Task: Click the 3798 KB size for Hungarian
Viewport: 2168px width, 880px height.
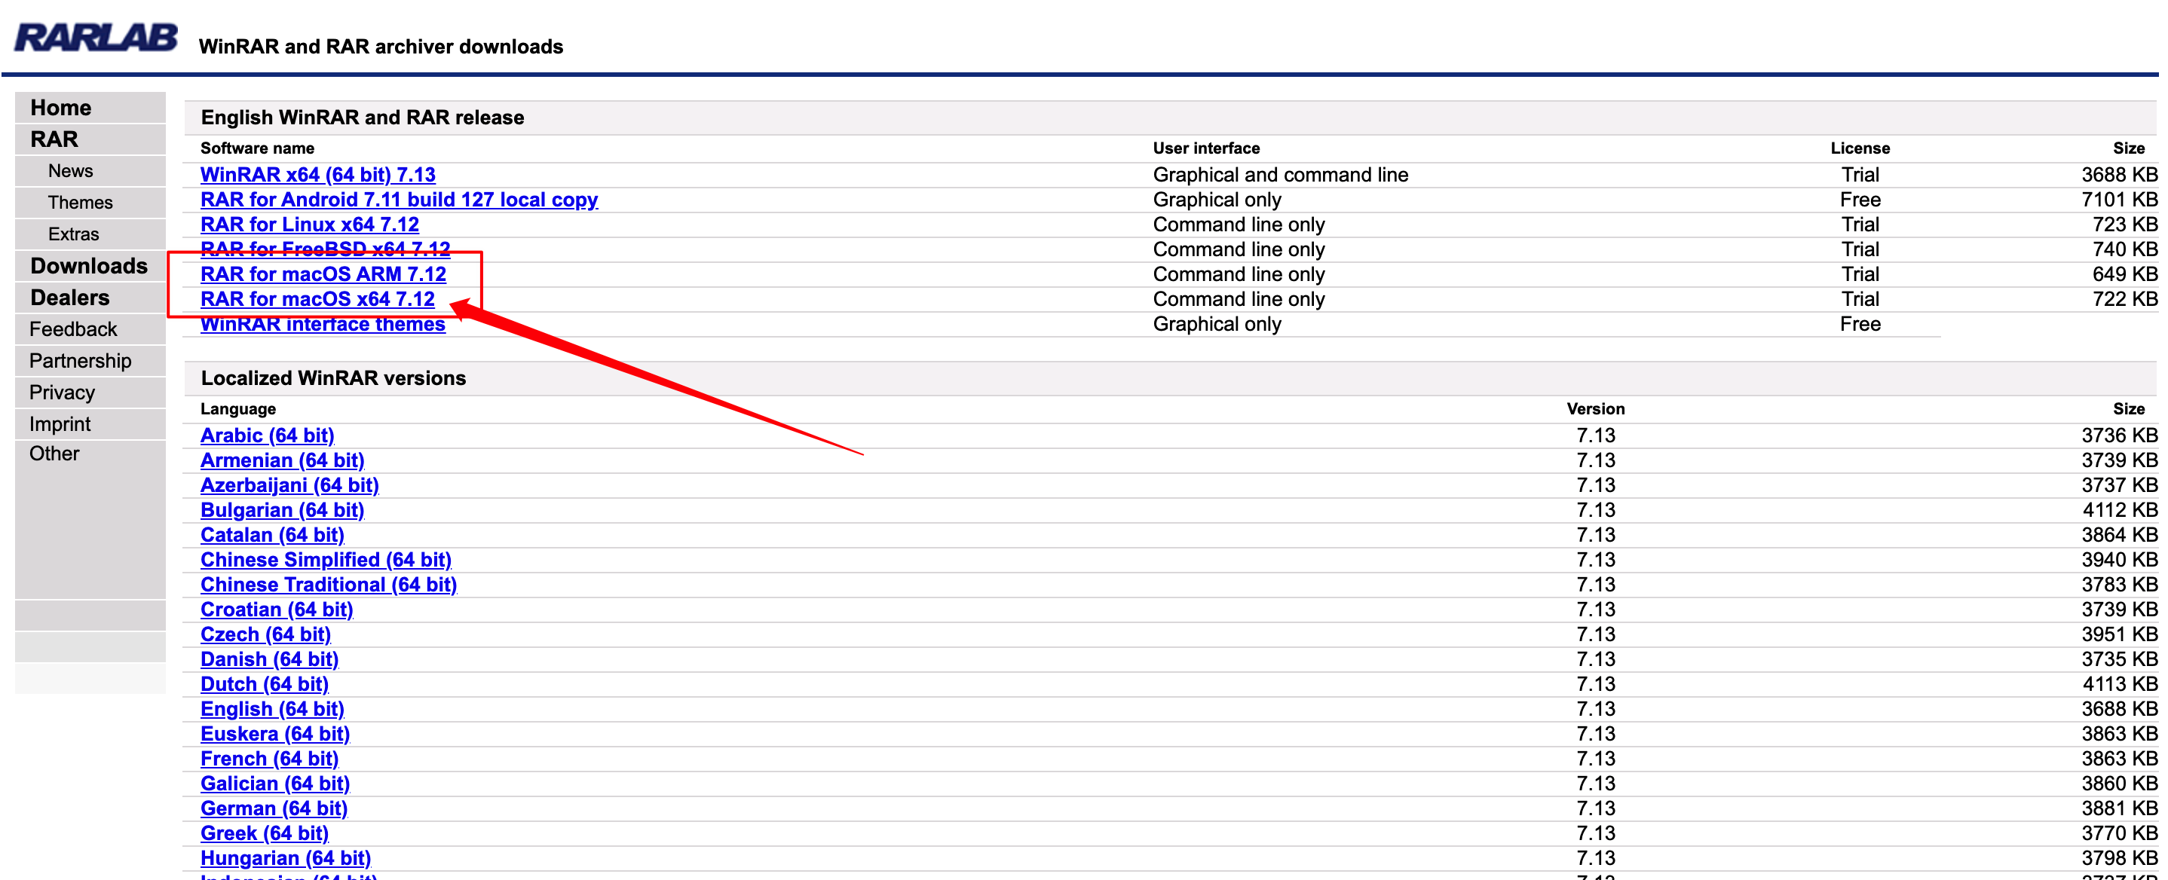Action: (2119, 859)
